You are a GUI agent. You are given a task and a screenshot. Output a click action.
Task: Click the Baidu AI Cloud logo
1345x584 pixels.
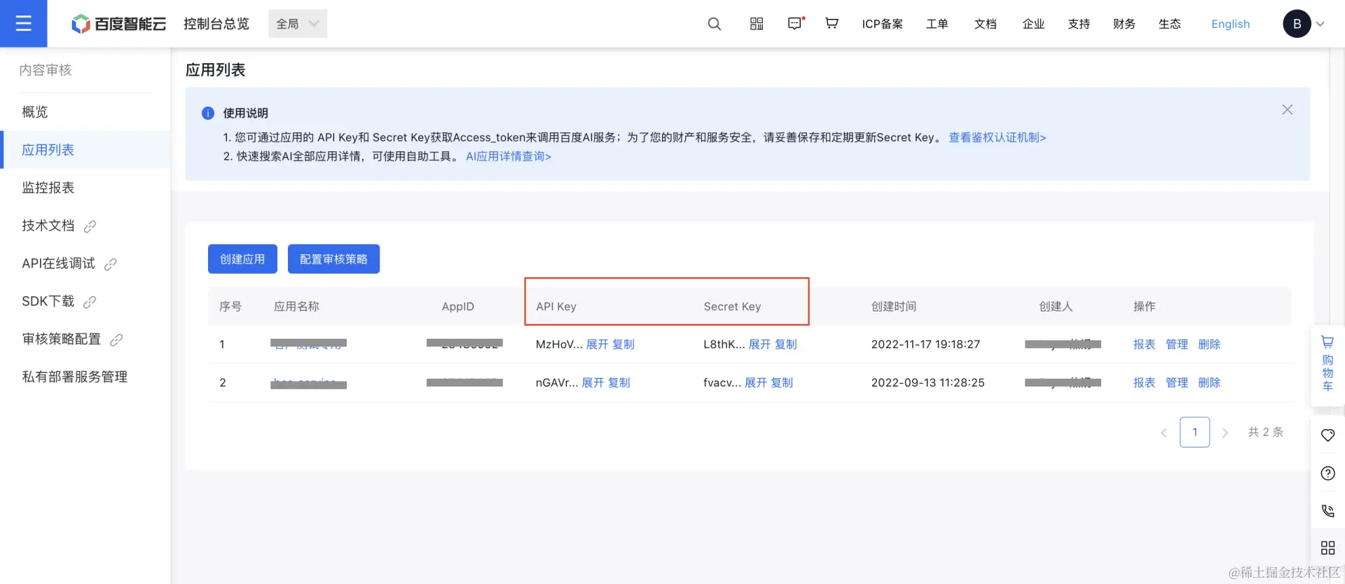point(119,24)
